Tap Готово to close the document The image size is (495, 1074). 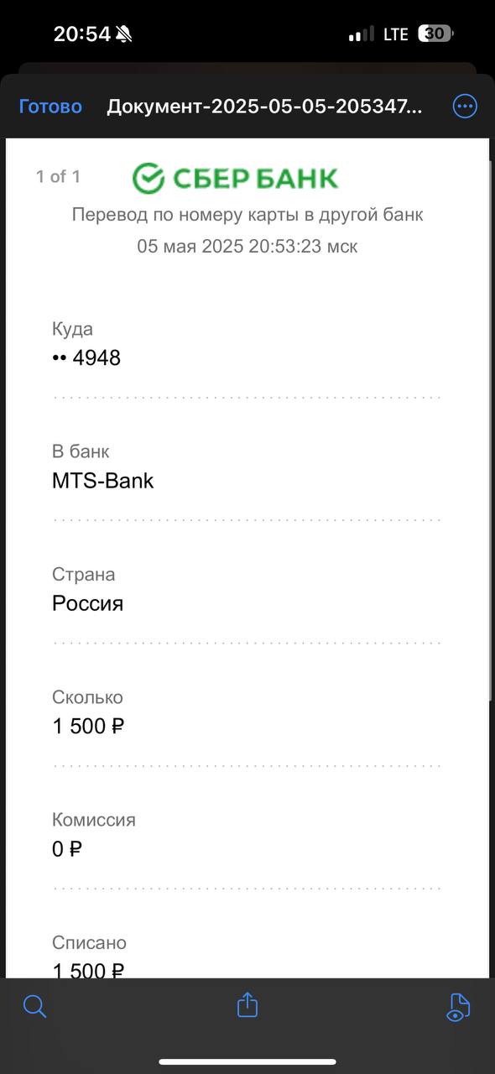coord(50,107)
